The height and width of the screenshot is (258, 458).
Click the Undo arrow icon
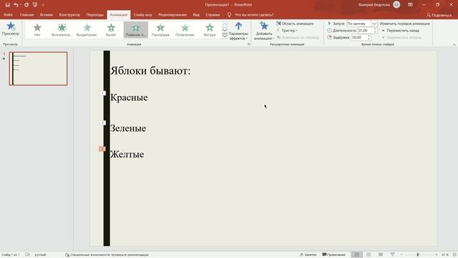[16, 5]
